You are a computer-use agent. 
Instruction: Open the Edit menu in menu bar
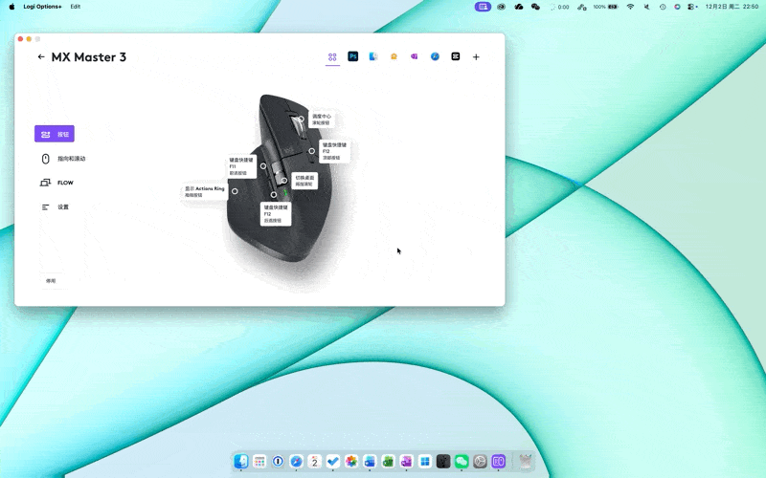pyautogui.click(x=75, y=7)
